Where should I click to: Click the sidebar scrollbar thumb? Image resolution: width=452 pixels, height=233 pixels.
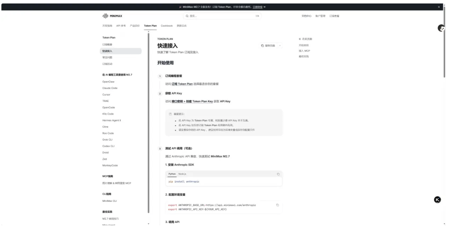coord(149,123)
